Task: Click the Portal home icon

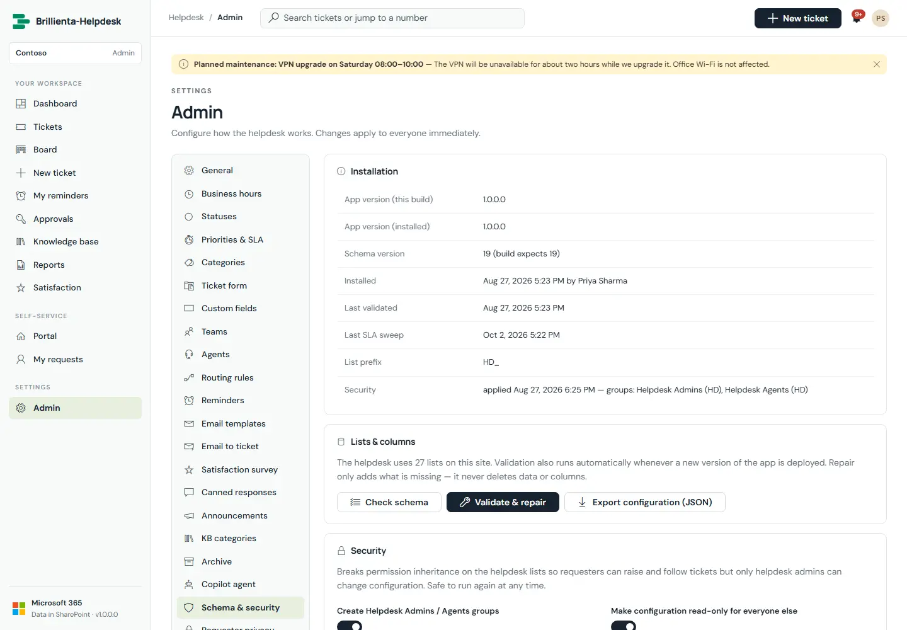Action: [x=21, y=336]
